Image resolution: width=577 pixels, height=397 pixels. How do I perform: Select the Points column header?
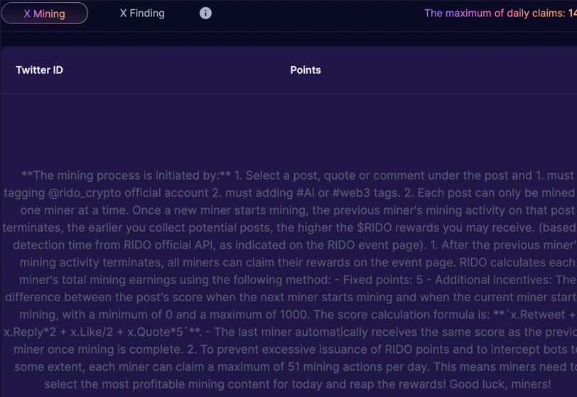306,70
